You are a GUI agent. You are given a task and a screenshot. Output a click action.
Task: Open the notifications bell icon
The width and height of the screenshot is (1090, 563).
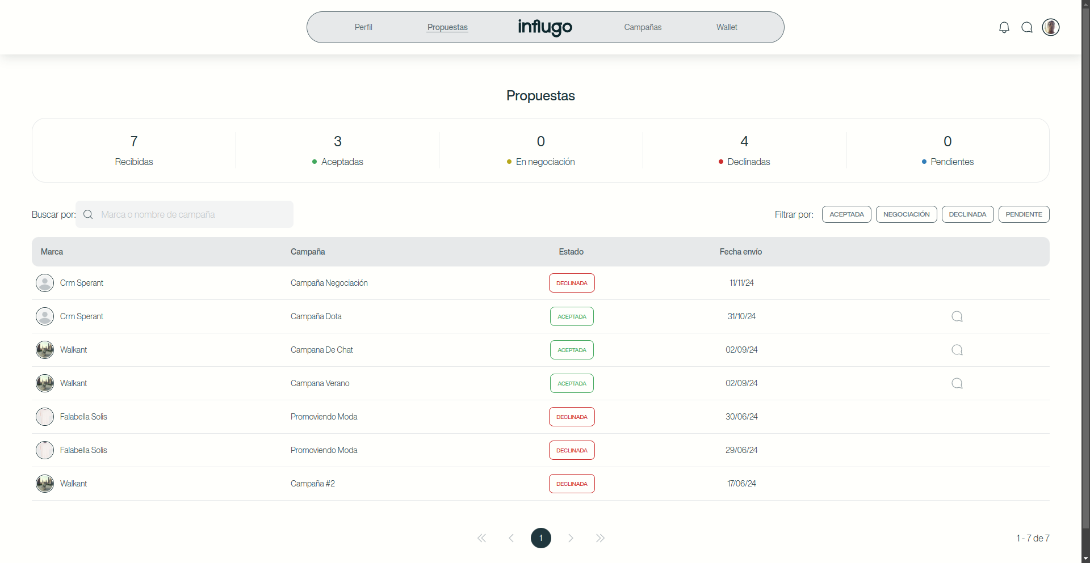coord(1004,27)
